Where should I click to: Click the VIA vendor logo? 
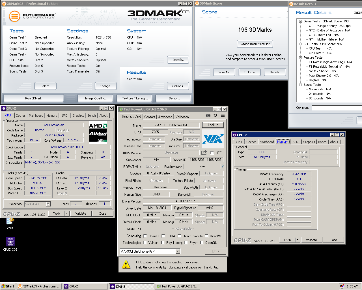(x=213, y=139)
